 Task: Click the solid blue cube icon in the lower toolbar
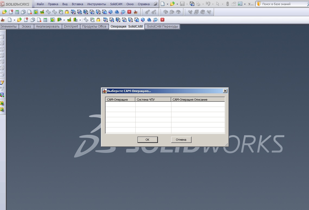point(143,20)
